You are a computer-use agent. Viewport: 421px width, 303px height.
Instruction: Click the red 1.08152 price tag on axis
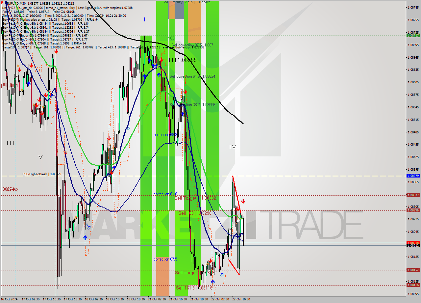point(413,270)
